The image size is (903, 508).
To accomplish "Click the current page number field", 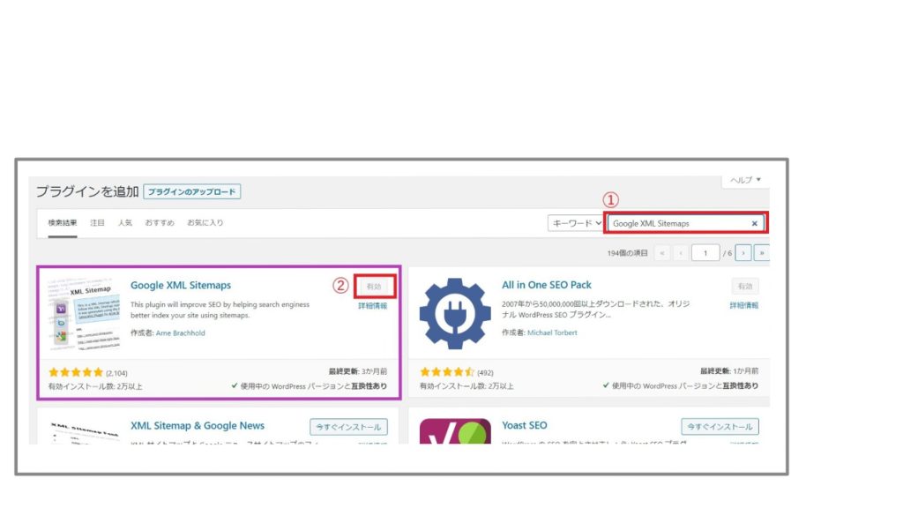I will tap(705, 253).
